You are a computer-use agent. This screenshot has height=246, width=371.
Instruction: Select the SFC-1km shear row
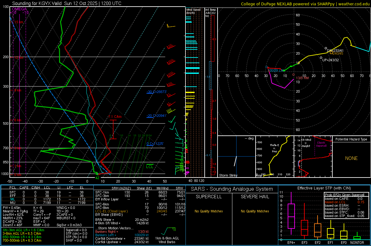click(x=140, y=192)
